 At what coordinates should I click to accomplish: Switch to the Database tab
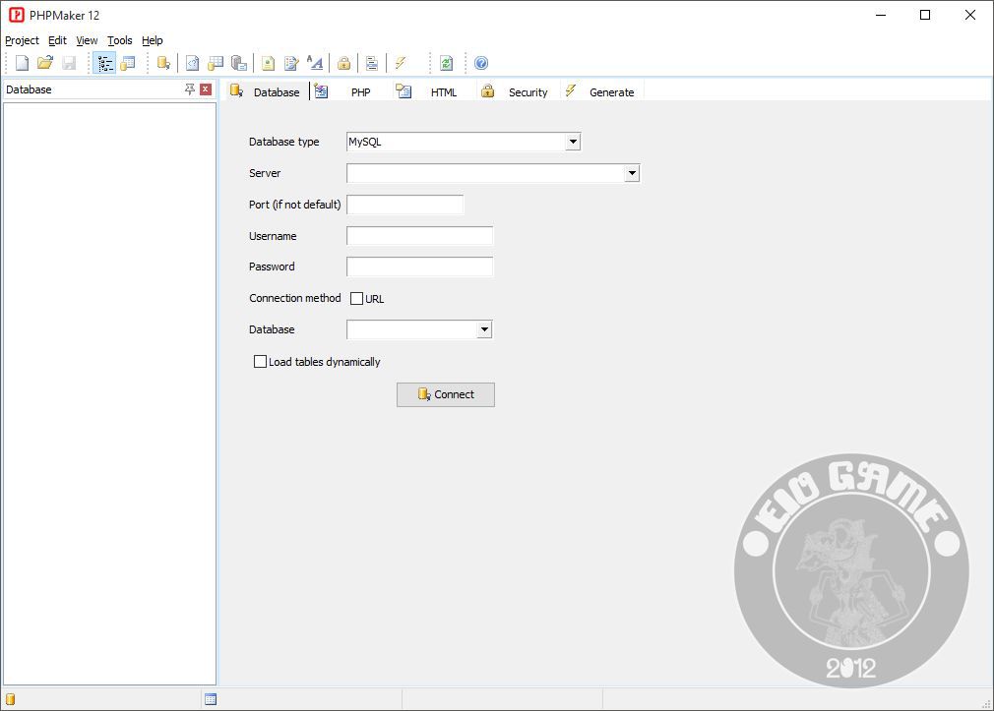click(266, 91)
